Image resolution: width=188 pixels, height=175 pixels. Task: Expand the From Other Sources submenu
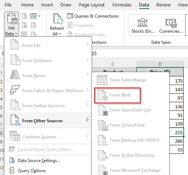tap(48, 120)
